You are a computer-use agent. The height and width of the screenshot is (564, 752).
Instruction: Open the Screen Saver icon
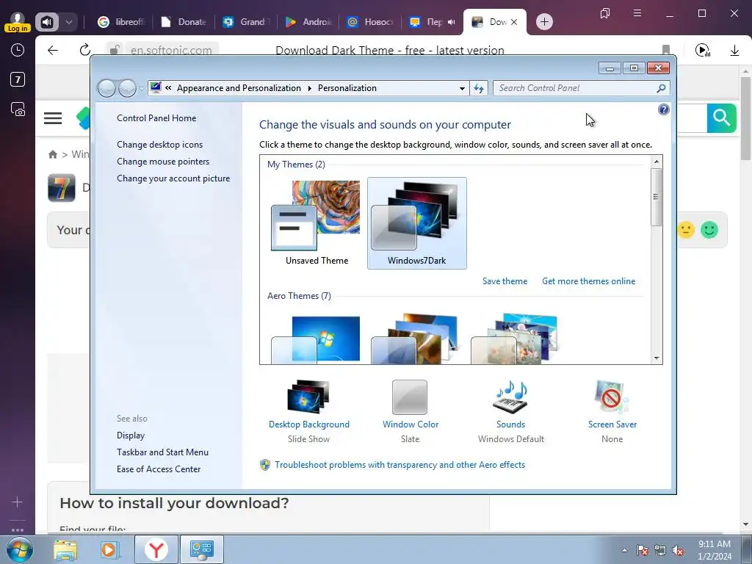coord(612,397)
